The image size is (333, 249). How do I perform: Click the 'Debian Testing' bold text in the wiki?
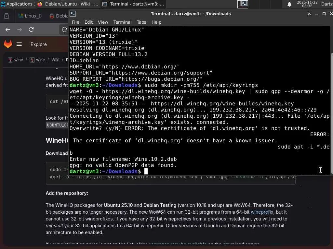click(x=160, y=205)
